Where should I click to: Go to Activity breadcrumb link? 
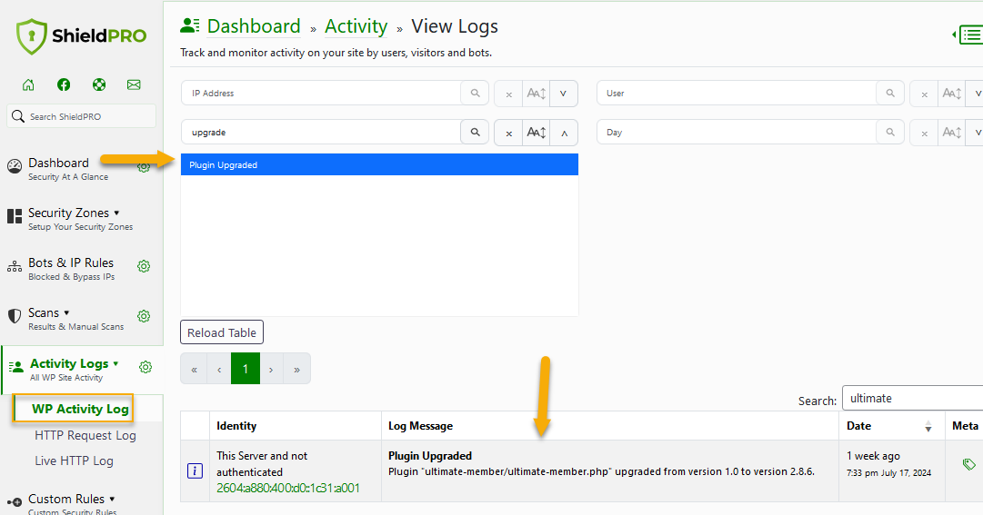(x=356, y=26)
